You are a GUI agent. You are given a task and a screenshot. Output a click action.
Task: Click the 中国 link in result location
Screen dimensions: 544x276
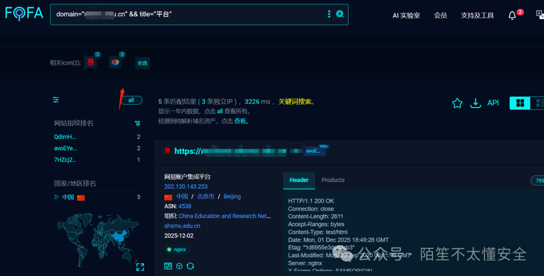182,197
